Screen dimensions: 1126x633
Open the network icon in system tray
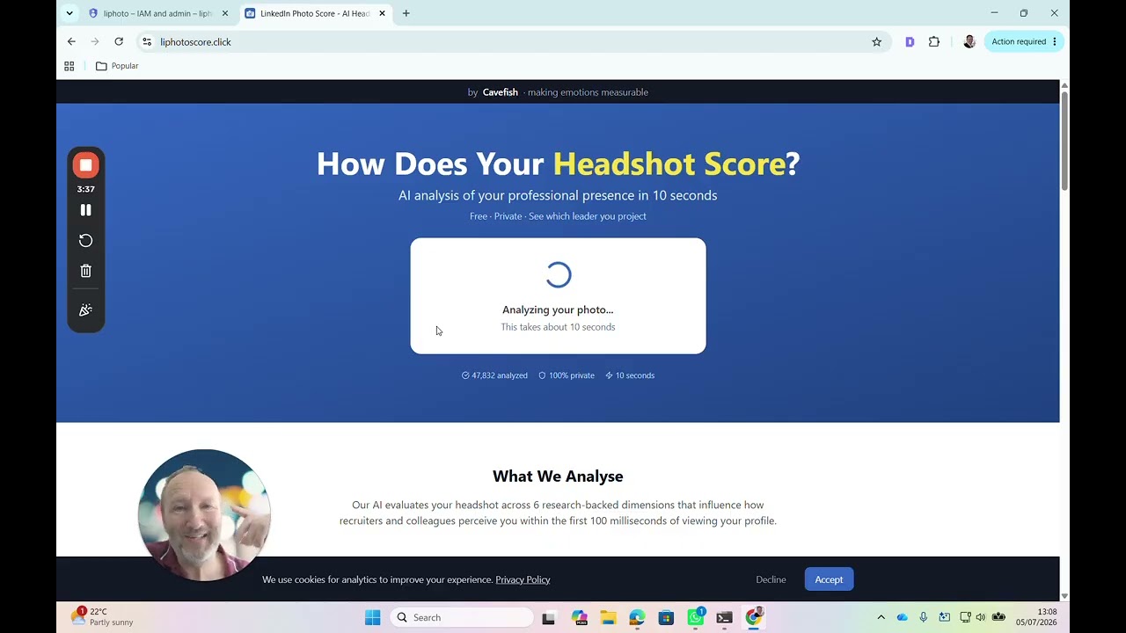[x=965, y=617]
